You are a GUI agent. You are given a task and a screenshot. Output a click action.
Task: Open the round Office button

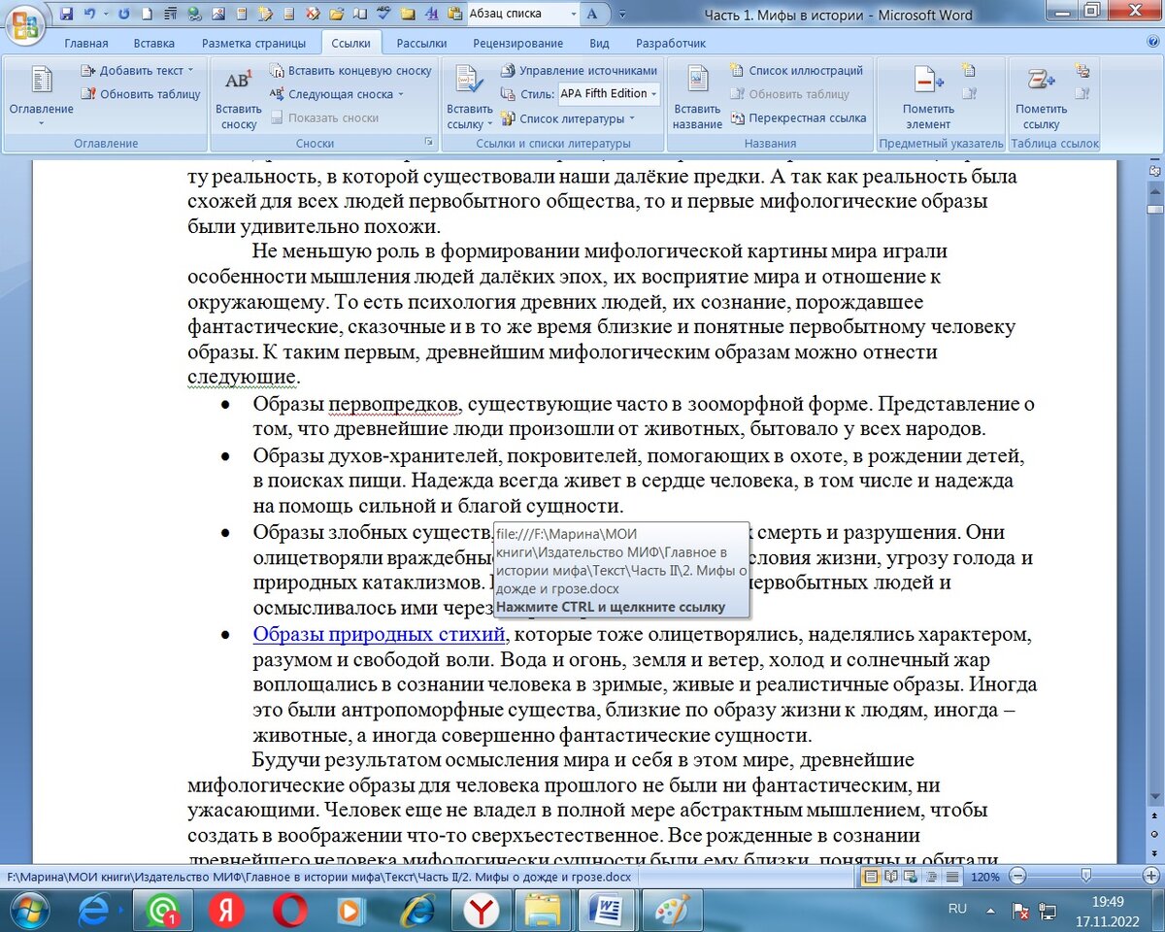tap(26, 23)
